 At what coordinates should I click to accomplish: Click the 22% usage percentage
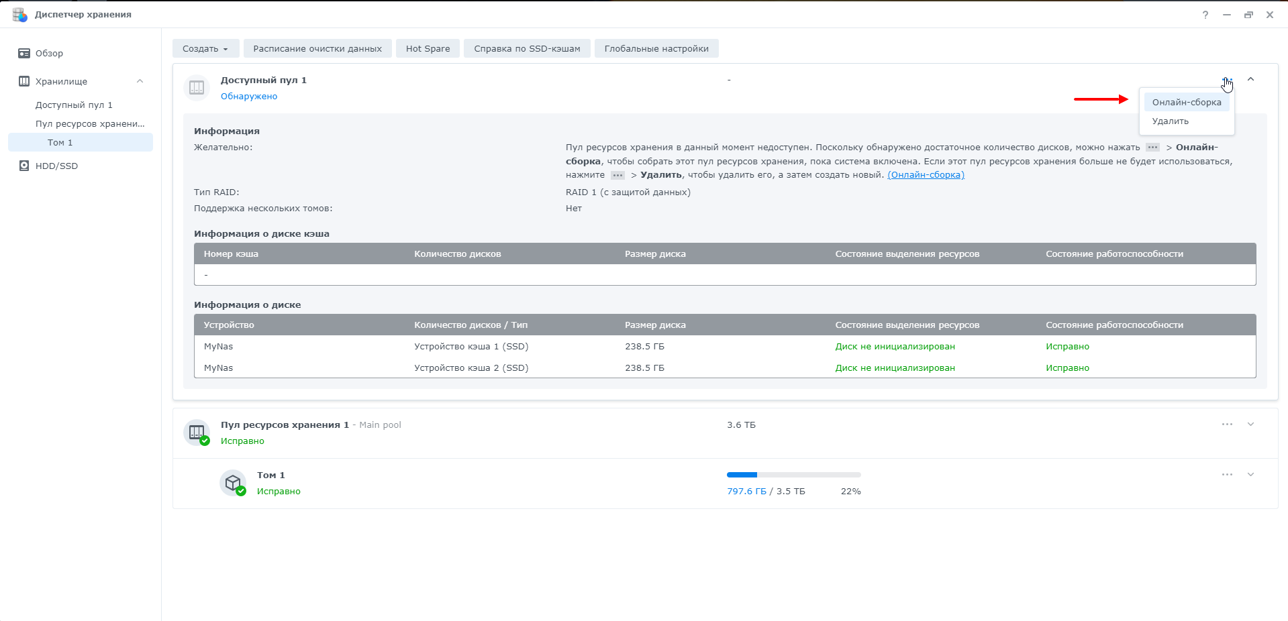[x=850, y=492]
